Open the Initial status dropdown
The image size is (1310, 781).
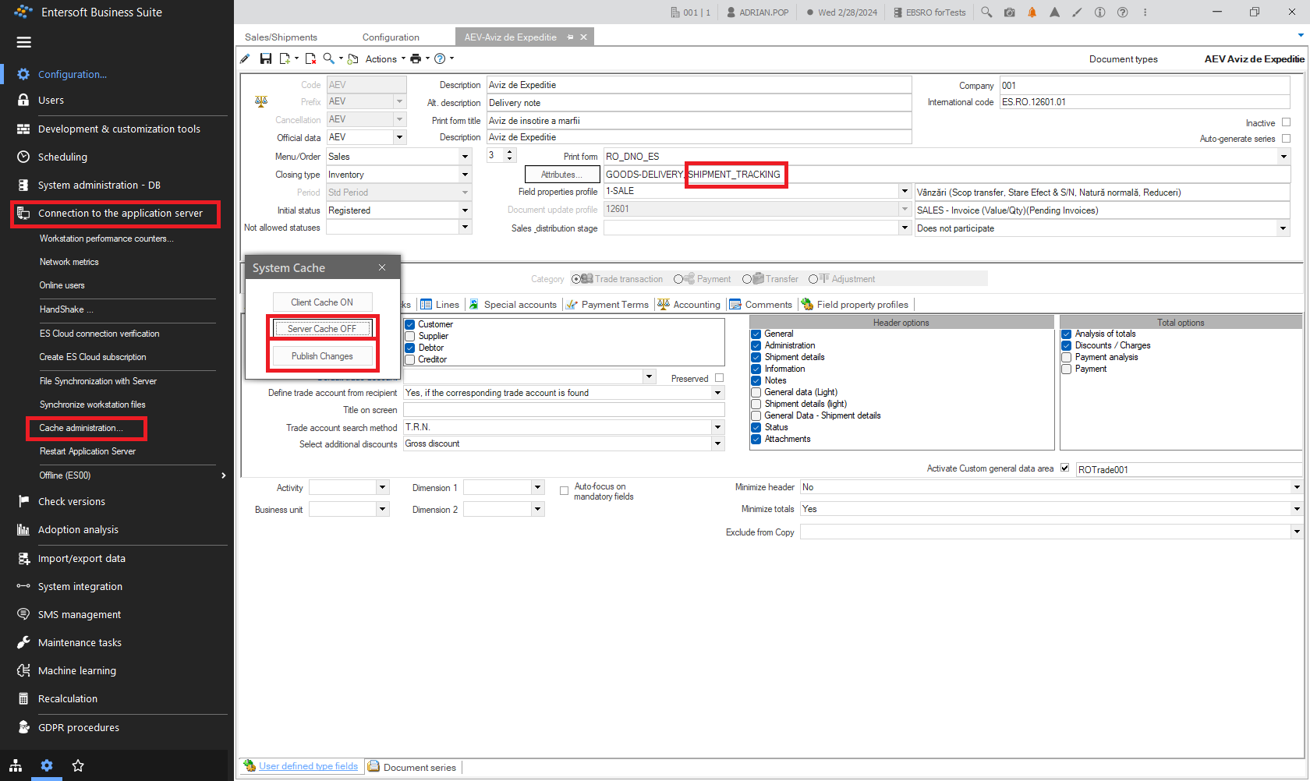[465, 210]
